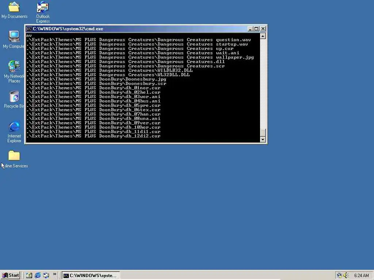
Task: Click the line ending in WL32DLL.DLL
Action: click(x=108, y=75)
